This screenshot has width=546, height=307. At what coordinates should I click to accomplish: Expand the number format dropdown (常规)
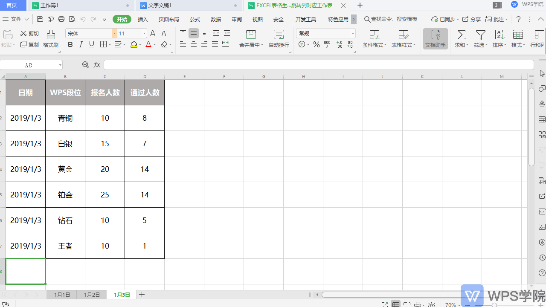(x=353, y=33)
